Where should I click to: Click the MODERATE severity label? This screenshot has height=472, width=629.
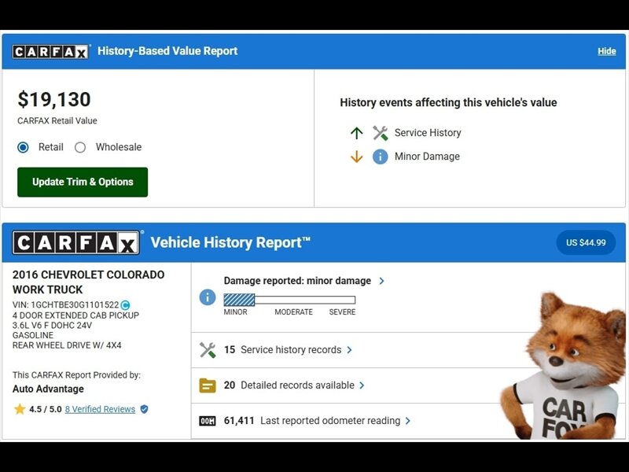point(293,312)
